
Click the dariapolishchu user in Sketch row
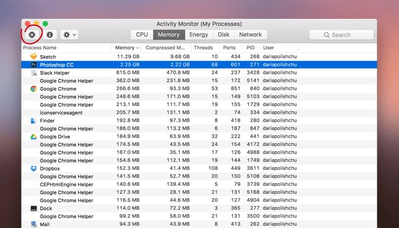tap(280, 57)
